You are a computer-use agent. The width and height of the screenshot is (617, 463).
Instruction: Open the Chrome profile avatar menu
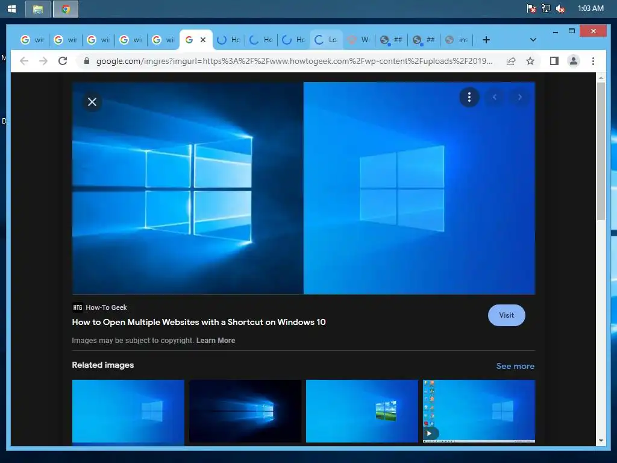[x=574, y=61]
